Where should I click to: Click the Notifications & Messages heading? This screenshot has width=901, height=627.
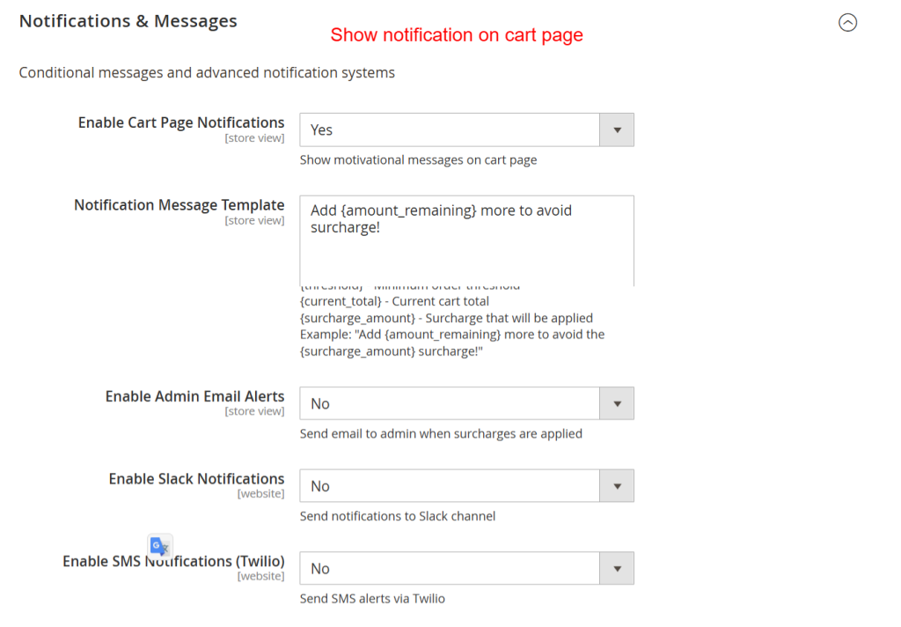point(128,20)
